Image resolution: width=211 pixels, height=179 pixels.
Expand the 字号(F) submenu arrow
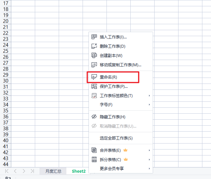pos(149,104)
